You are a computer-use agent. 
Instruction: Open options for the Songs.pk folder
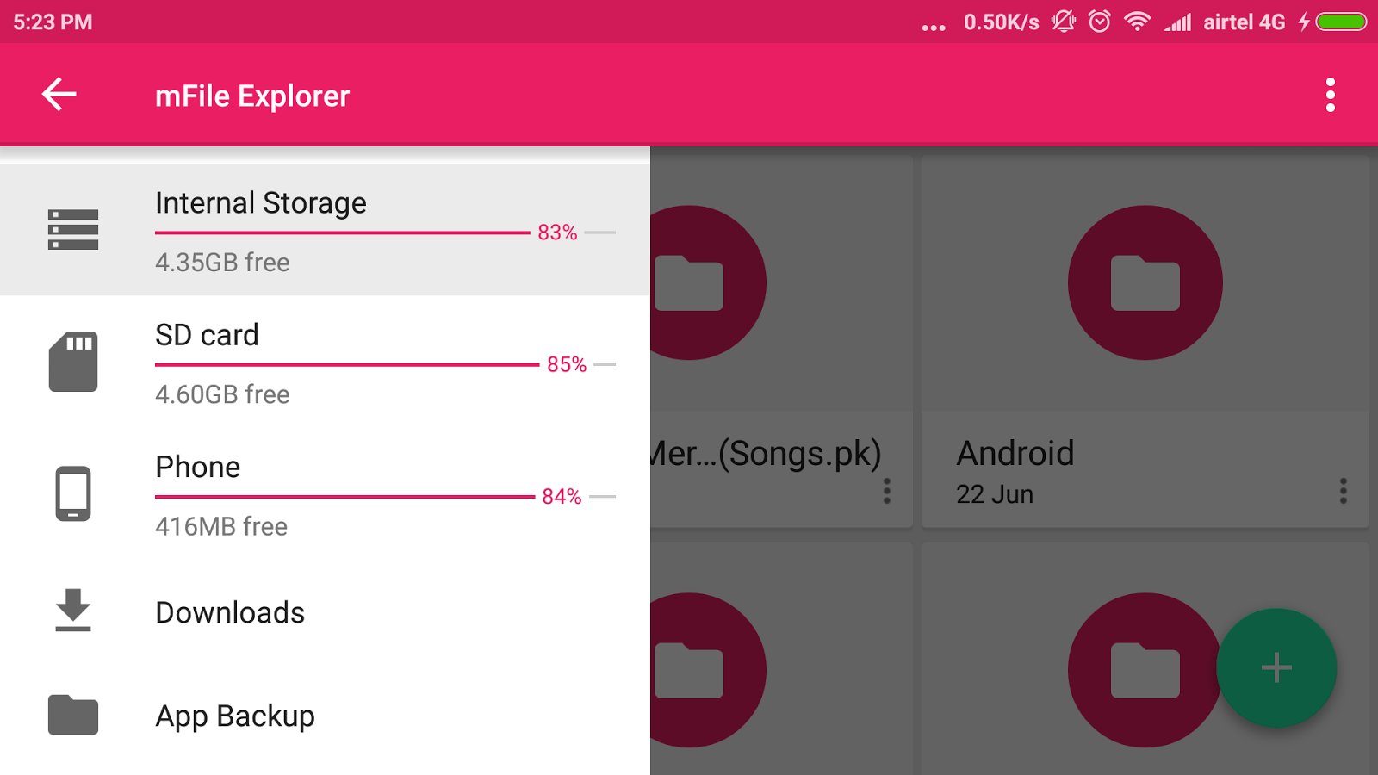point(886,491)
